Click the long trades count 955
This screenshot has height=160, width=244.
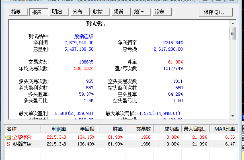click(90, 81)
